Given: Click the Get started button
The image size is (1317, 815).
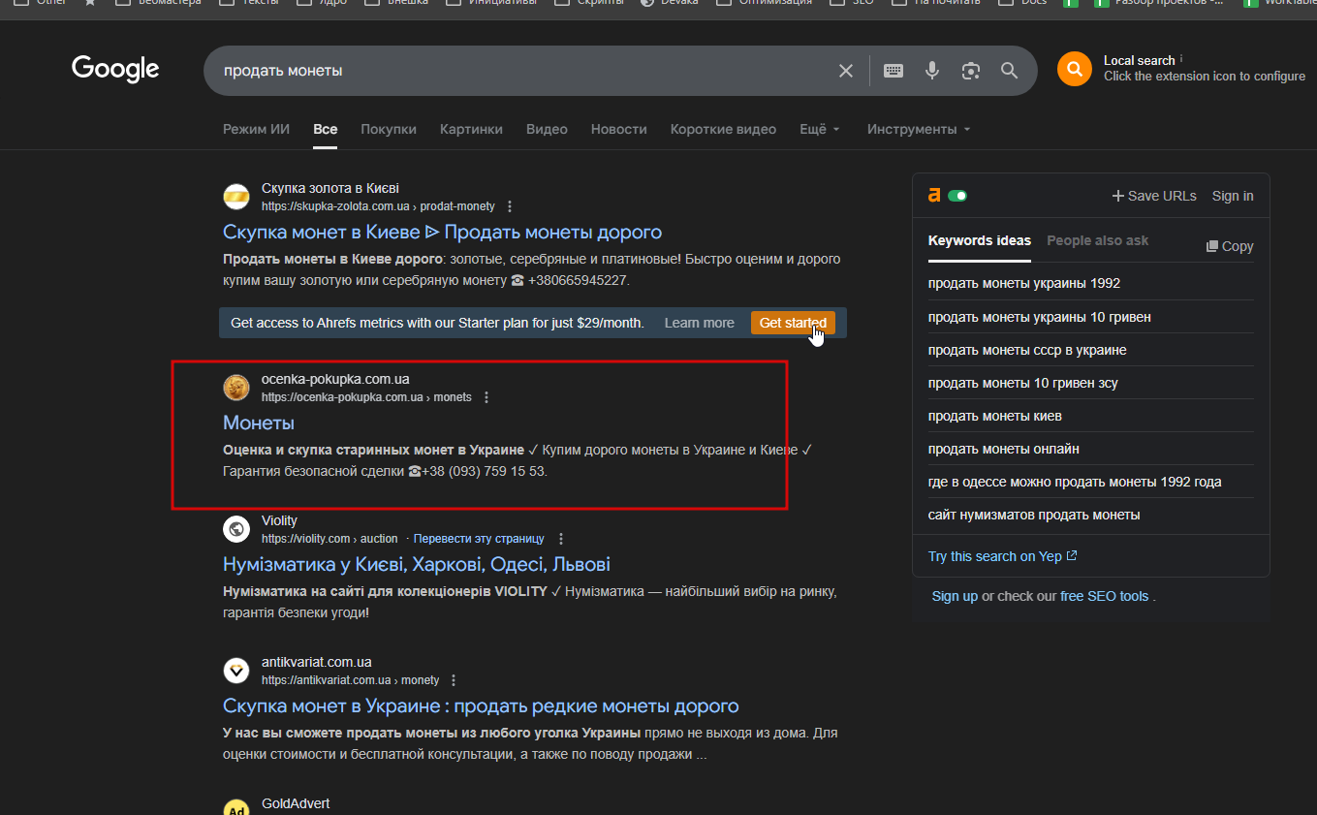Looking at the screenshot, I should point(793,323).
